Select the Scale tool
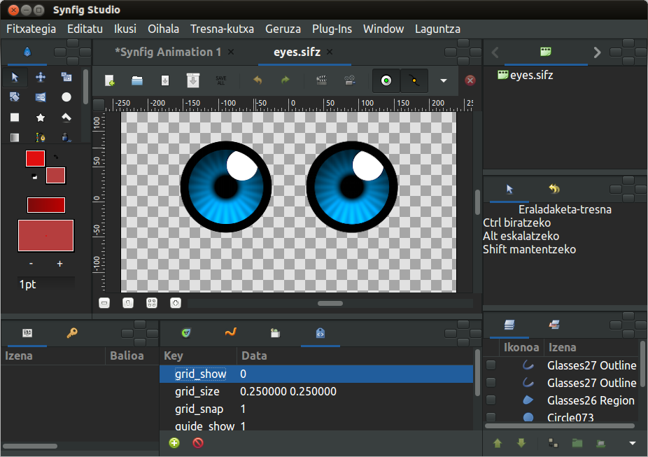Image resolution: width=648 pixels, height=457 pixels. click(x=66, y=77)
